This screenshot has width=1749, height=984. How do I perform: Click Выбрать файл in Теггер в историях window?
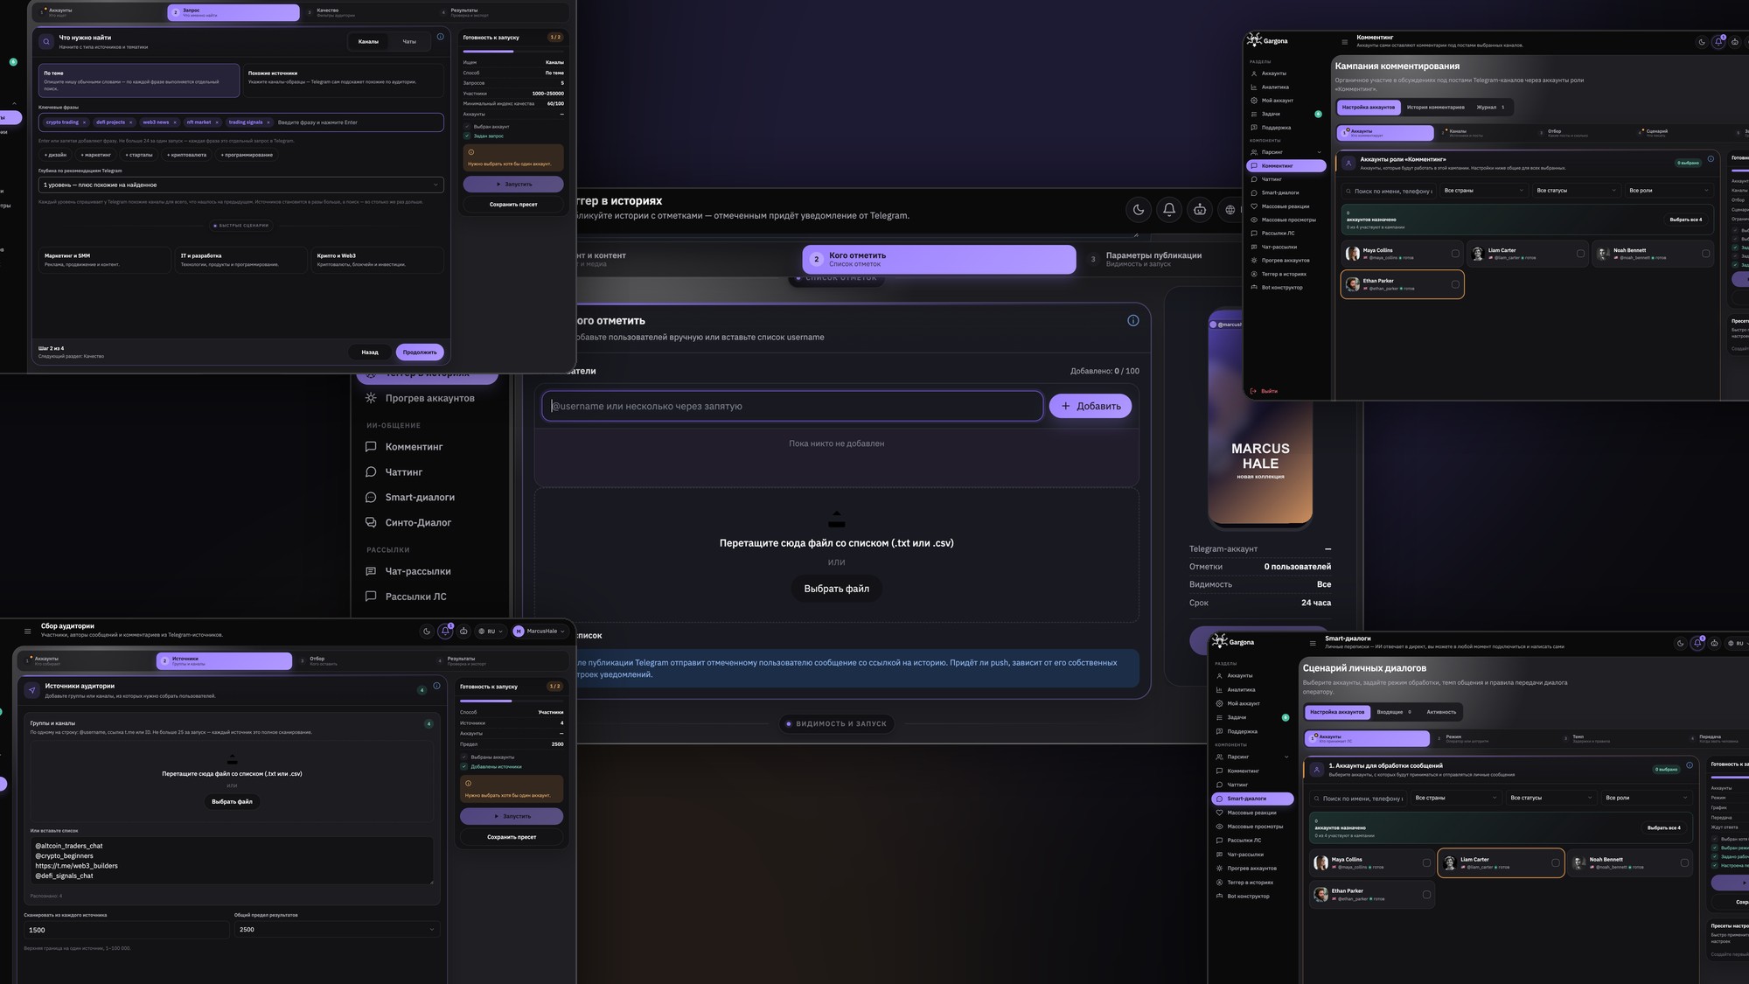(x=837, y=589)
